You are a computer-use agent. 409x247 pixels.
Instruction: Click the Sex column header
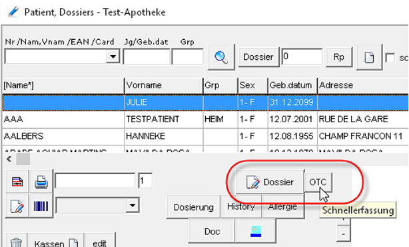click(252, 86)
